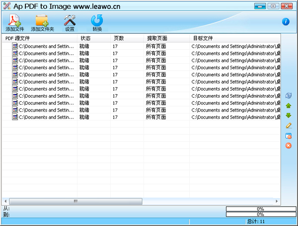Viewport: 298px width, 226px height.
Task: Clear the list with the red X icon
Action: 289,145
